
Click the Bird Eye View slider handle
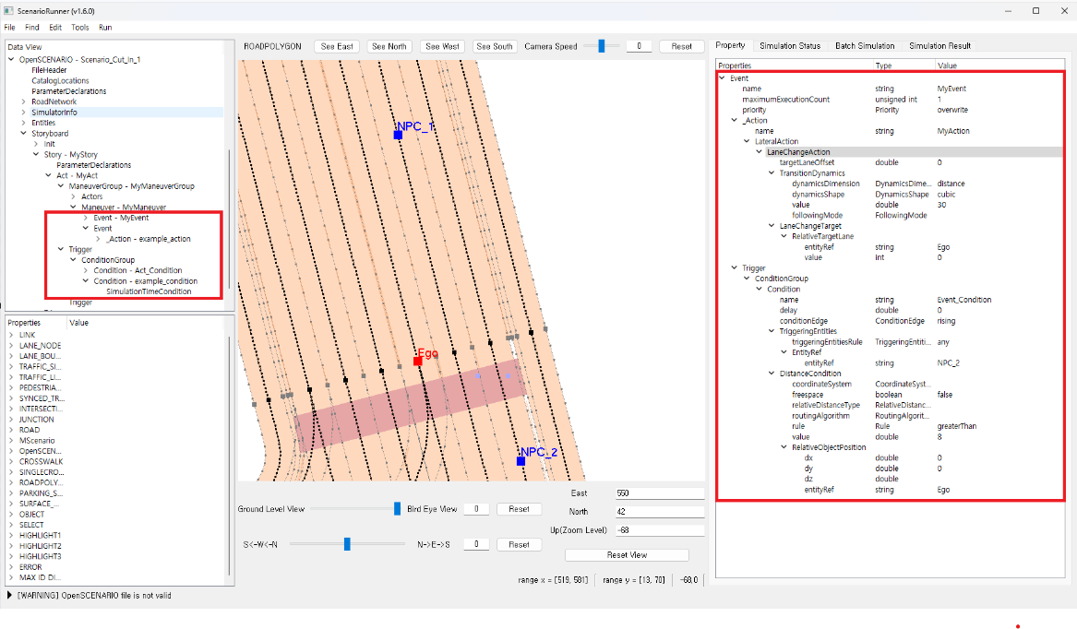point(397,508)
